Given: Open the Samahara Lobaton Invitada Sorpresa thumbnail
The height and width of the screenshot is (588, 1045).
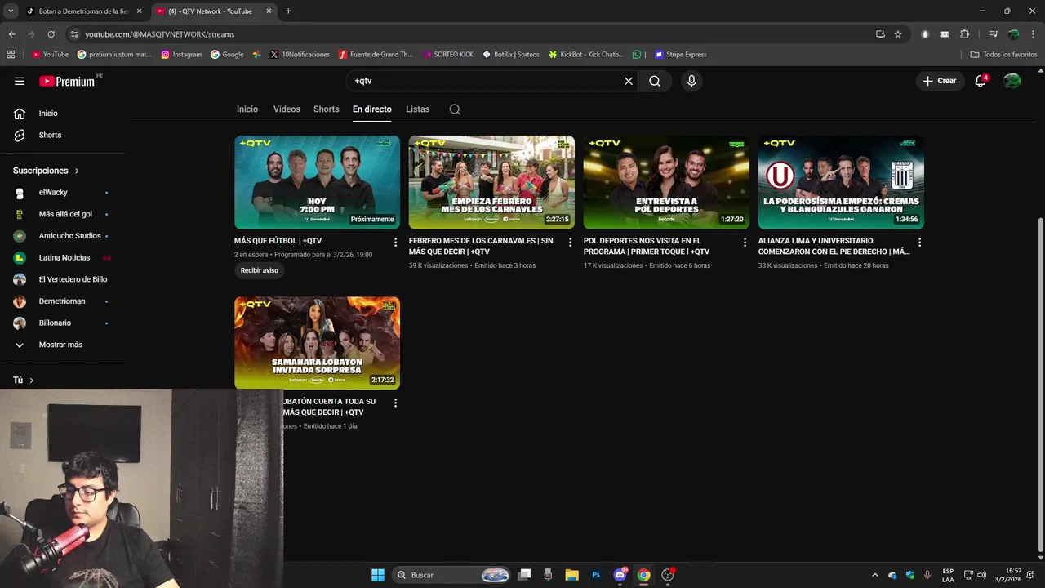Looking at the screenshot, I should pos(317,343).
